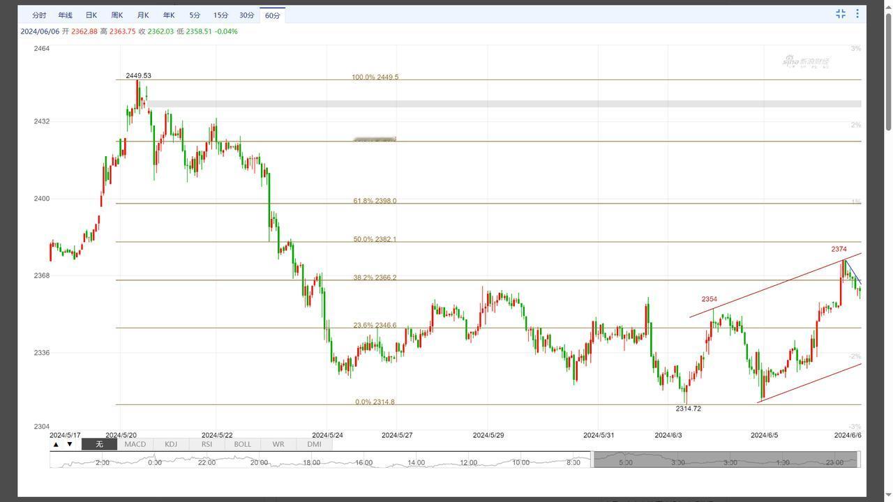Click the 2449.53 high price label

coord(138,75)
